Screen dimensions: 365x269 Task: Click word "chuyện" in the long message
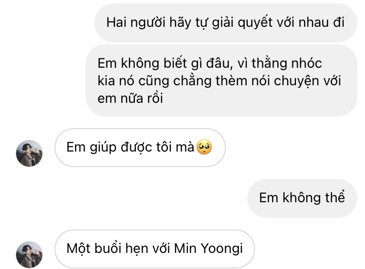296,81
